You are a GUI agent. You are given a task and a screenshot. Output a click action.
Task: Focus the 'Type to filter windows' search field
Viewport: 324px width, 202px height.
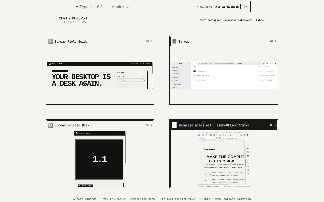tap(137, 7)
